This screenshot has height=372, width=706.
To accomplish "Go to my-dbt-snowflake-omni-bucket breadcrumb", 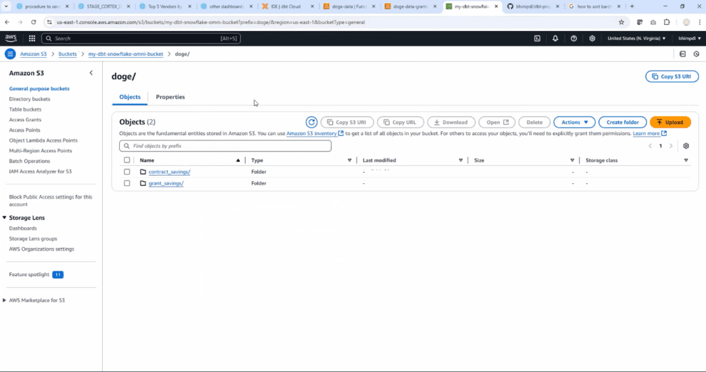I will [125, 54].
